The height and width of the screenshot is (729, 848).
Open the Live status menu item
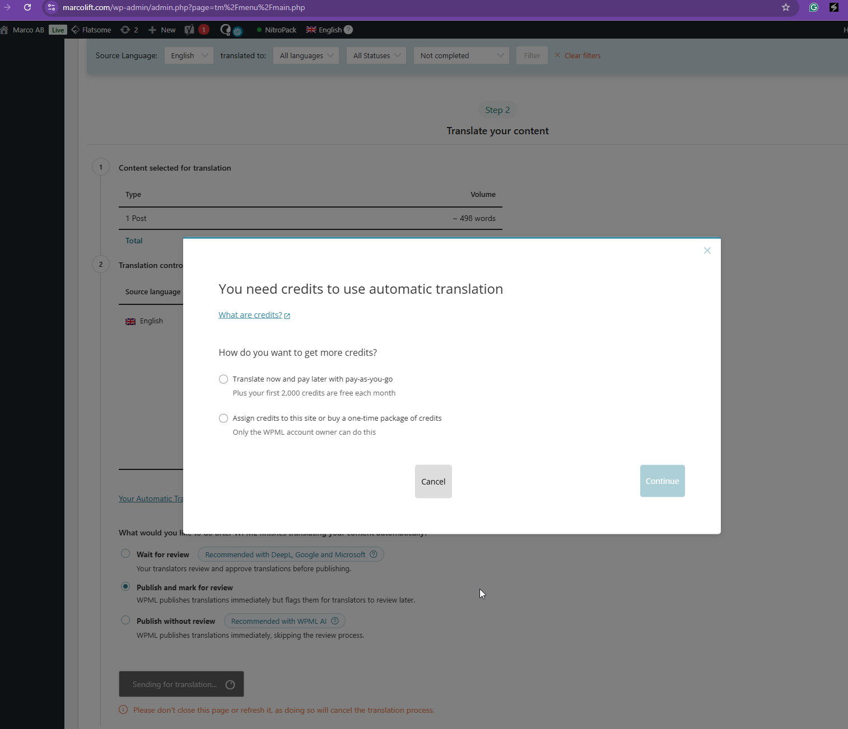pos(58,30)
